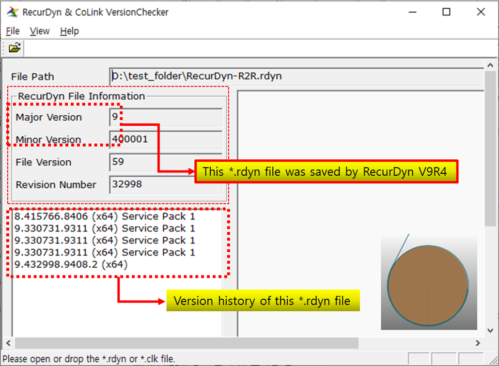Viewport: 499px width, 366px height.
Task: Click the model preview thumbnail with brown circle
Action: 429,282
